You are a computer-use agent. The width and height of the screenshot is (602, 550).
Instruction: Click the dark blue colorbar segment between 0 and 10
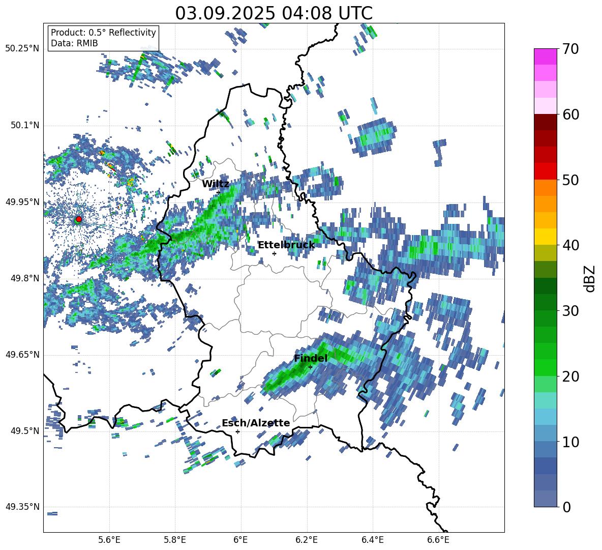(545, 466)
